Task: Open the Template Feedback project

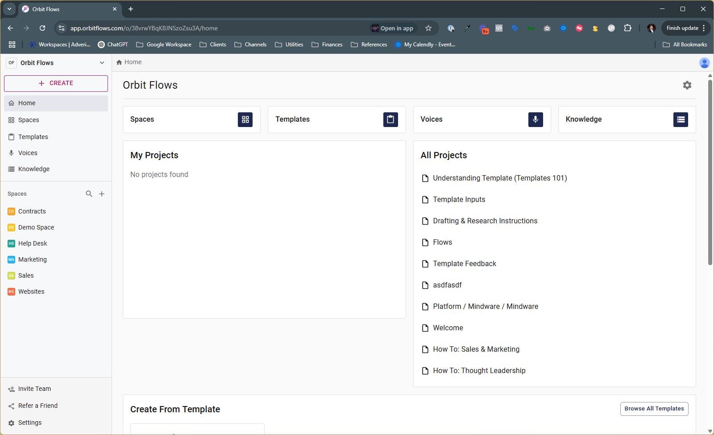Action: [464, 264]
